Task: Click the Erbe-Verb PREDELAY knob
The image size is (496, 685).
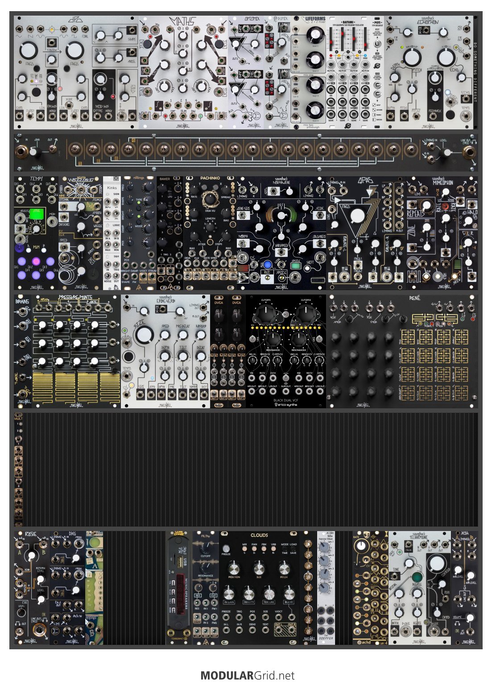Action: point(183,335)
